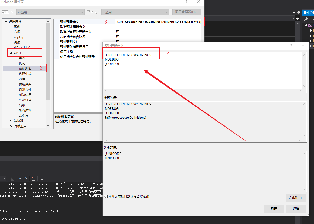Click the wrench properties icon in 属性管理器
This screenshot has height=224, width=314.
(x=306, y=19)
